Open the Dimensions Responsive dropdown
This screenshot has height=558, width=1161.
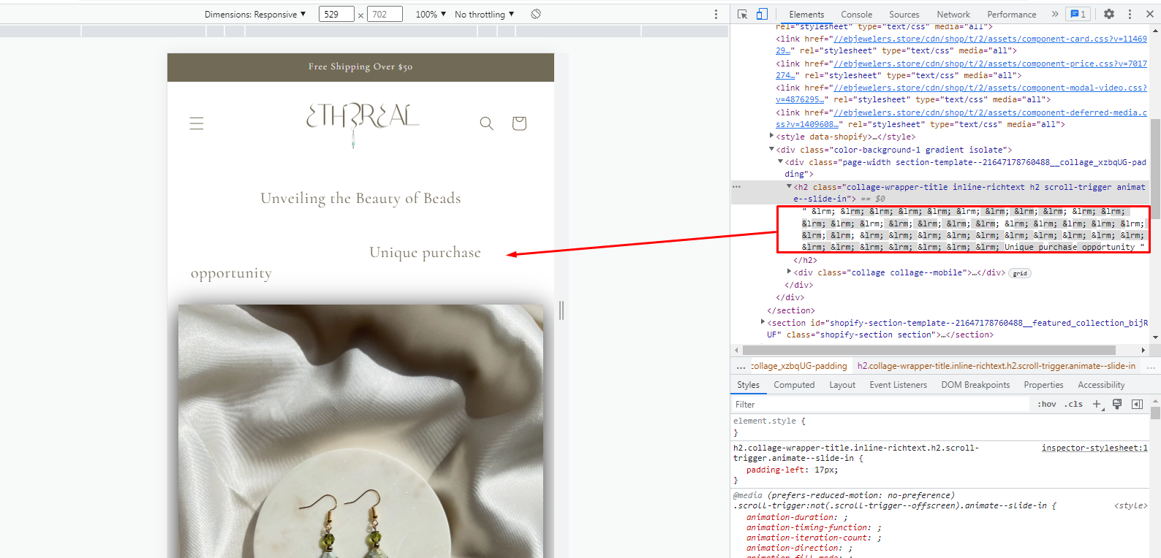click(x=255, y=14)
